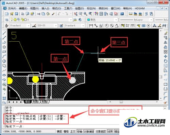Open the ByLayer linetype dropdown
The image size is (170, 135).
tap(151, 20)
